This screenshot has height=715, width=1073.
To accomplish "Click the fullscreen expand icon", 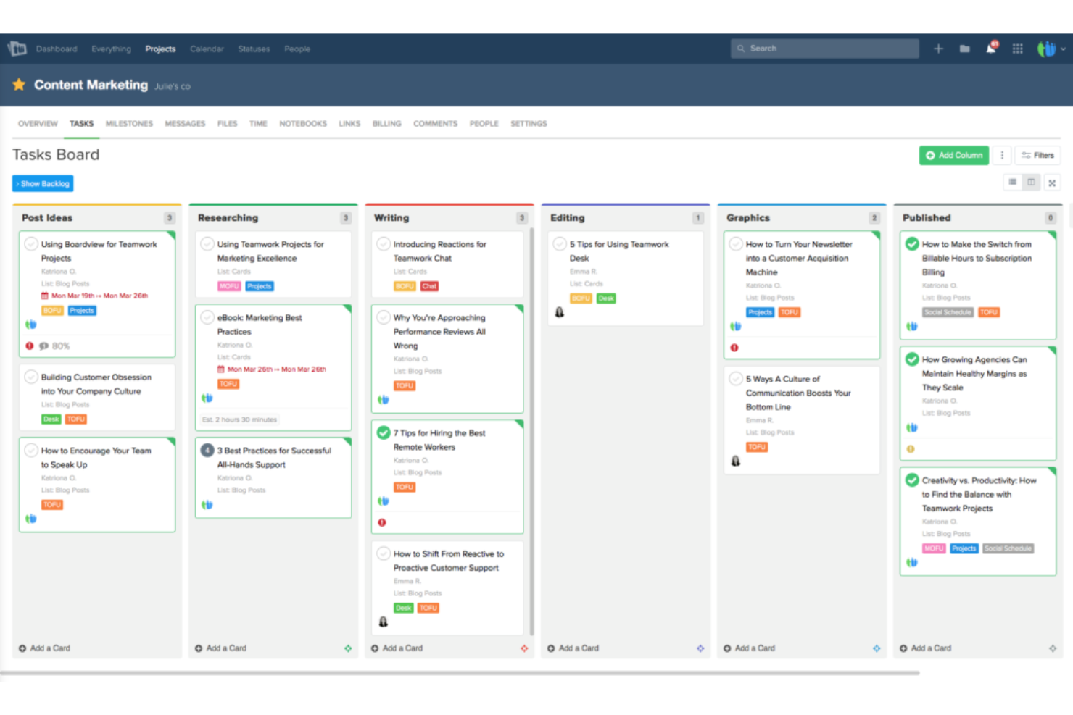I will pos(1052,183).
